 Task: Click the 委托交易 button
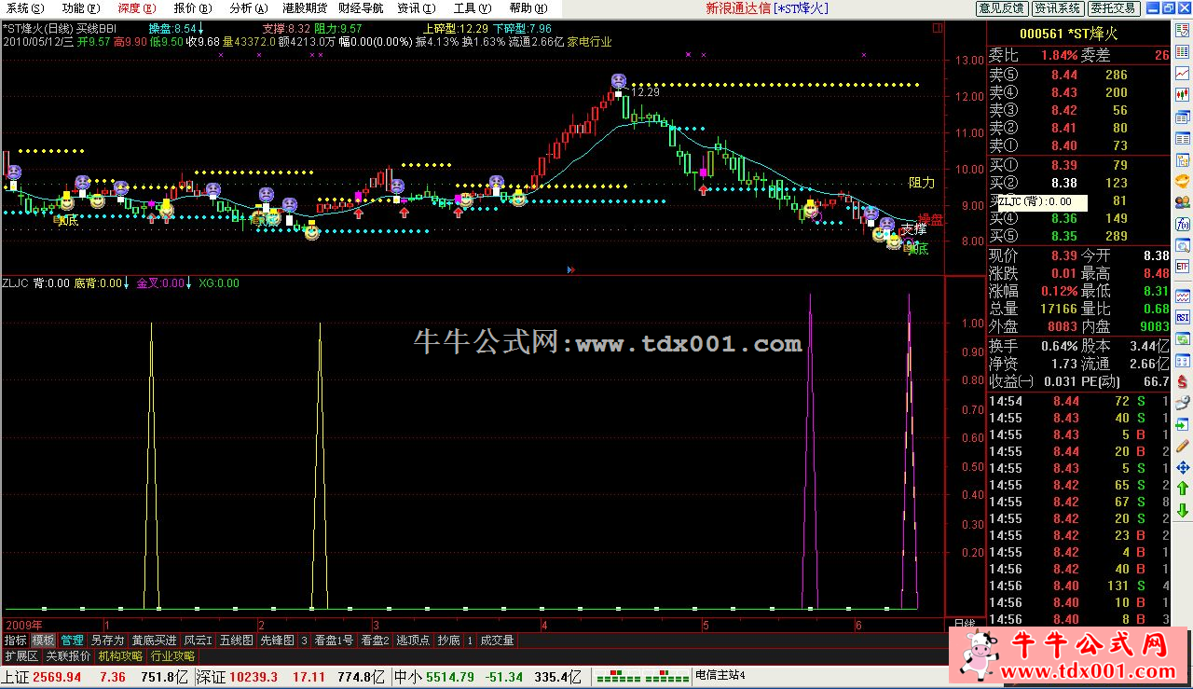click(x=1113, y=7)
